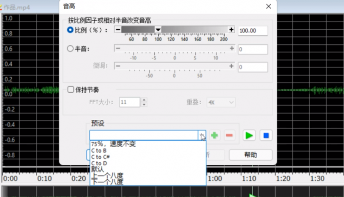Click the FFT大小 field showing 11
The image size is (344, 197).
[x=130, y=102]
